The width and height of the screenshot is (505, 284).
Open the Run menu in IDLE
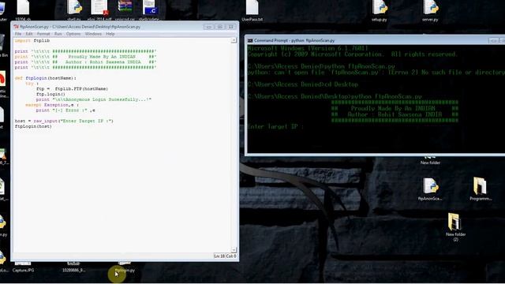[58, 34]
